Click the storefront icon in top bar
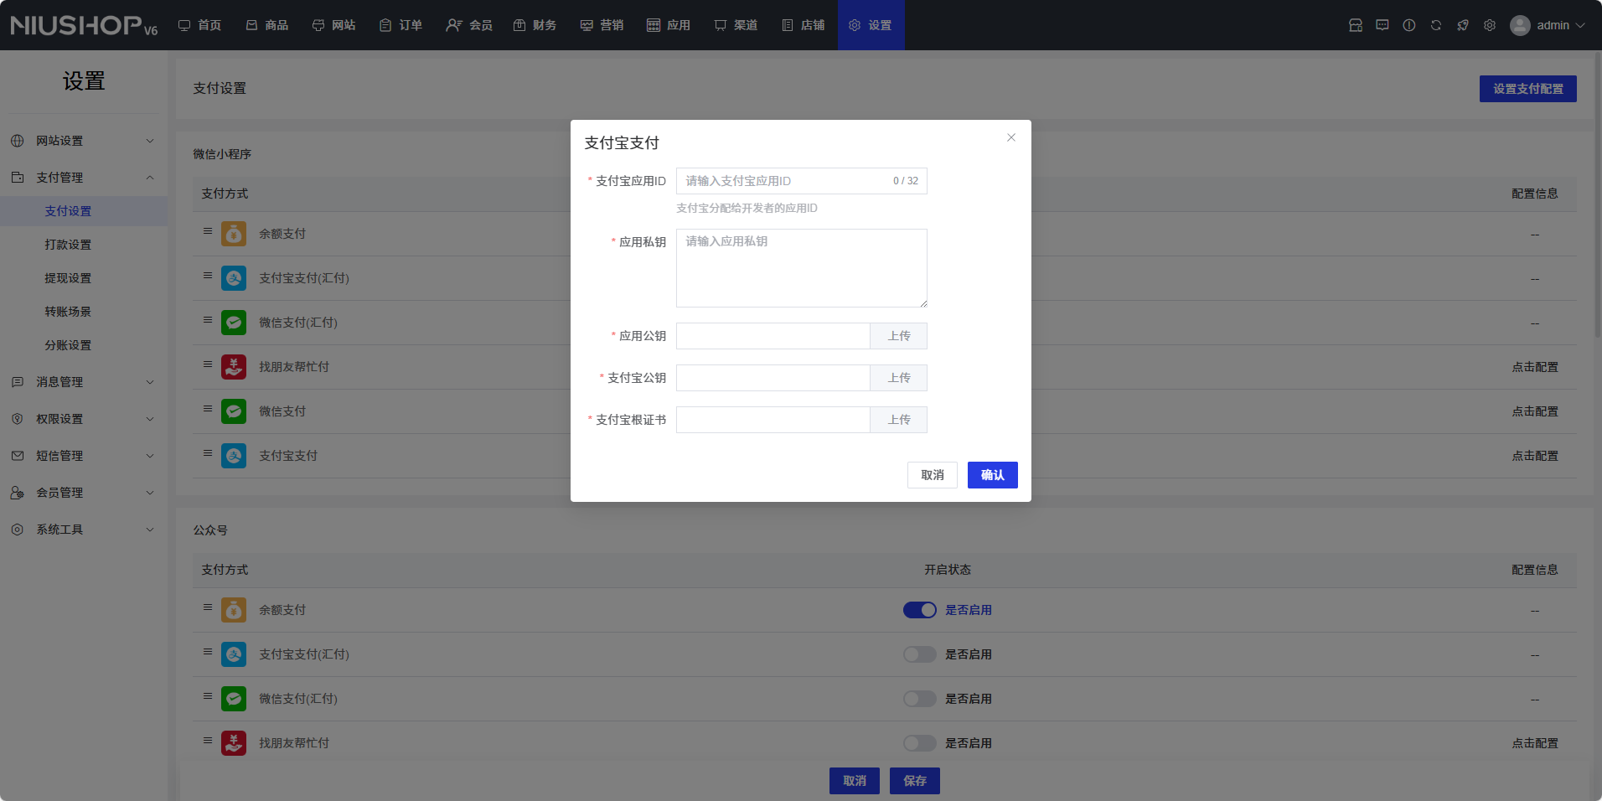This screenshot has width=1602, height=801. click(x=1355, y=25)
